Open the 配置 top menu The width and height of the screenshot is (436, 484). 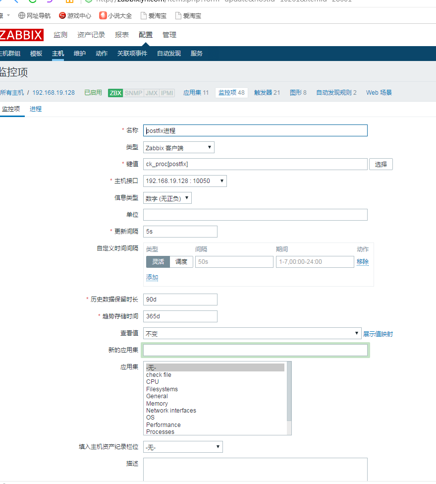[146, 35]
